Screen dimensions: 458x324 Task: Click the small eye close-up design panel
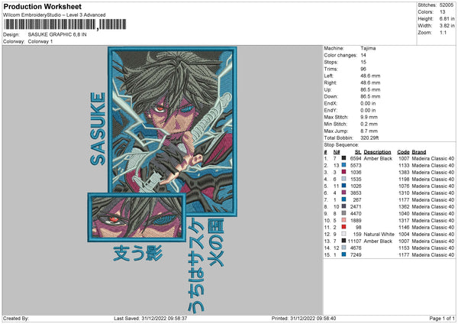click(137, 217)
